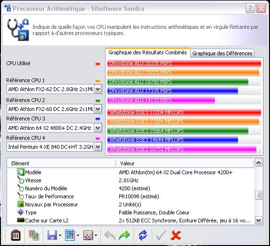Close the Sandra window with the red X

click(x=261, y=8)
